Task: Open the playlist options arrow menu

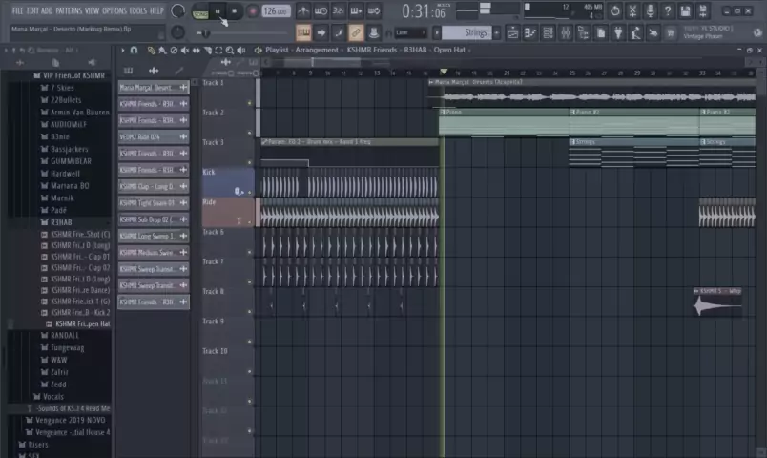Action: (123, 50)
